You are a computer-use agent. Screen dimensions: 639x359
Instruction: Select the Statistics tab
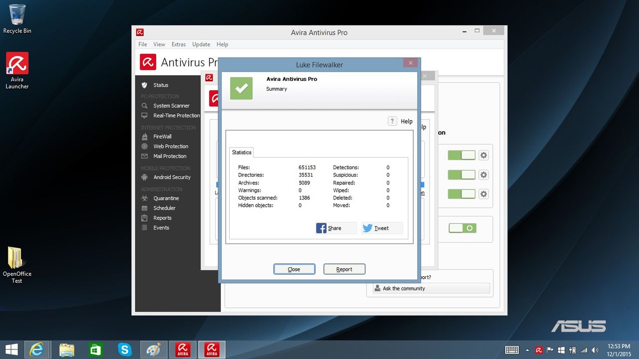[x=242, y=152]
